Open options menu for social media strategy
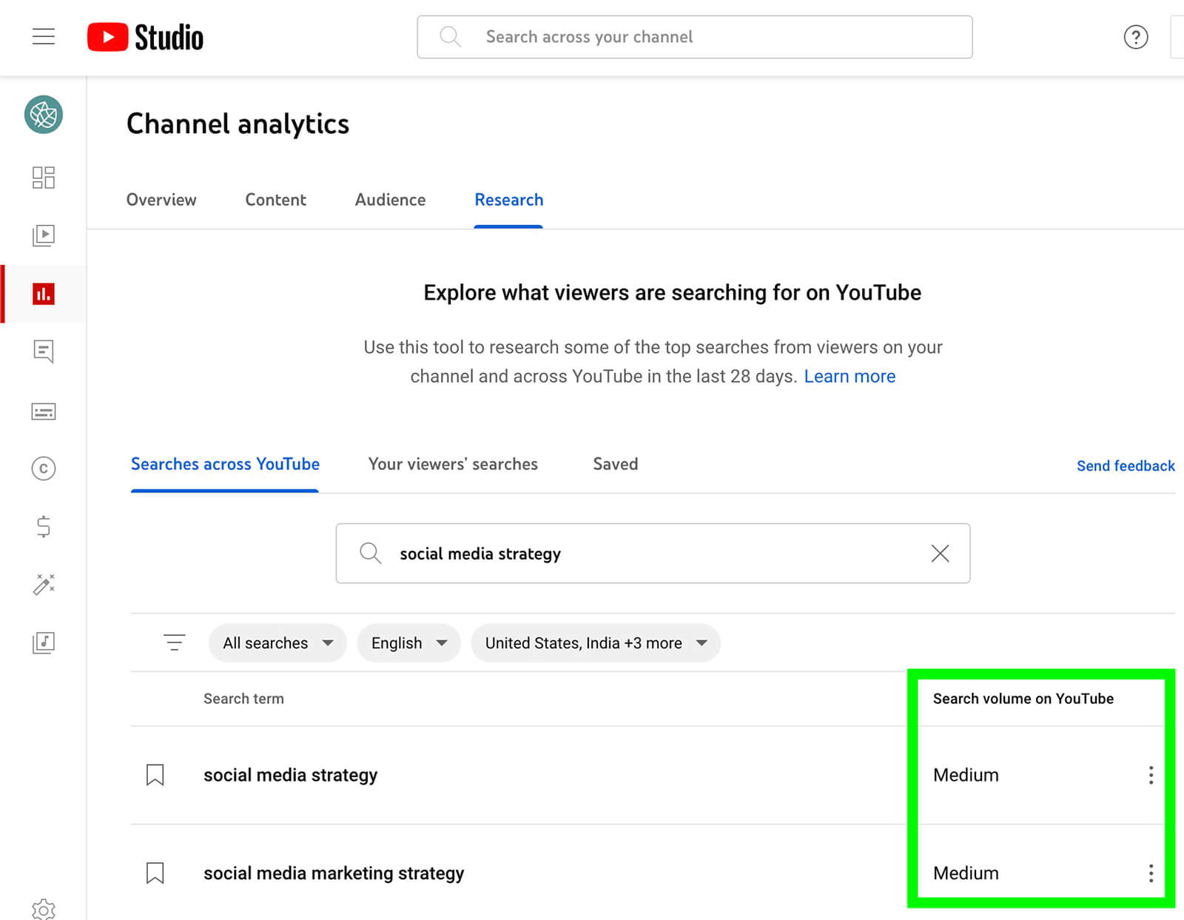Screen dimensions: 1184x920 click(x=1151, y=775)
